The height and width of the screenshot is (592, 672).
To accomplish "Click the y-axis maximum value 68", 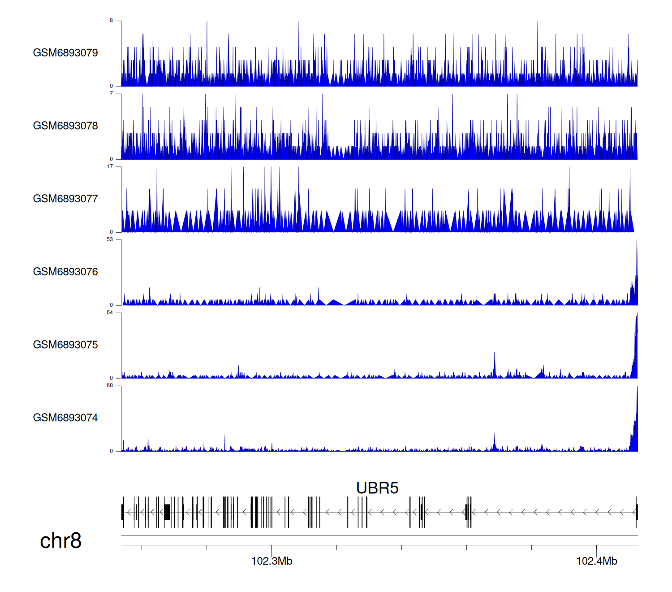I will 110,386.
